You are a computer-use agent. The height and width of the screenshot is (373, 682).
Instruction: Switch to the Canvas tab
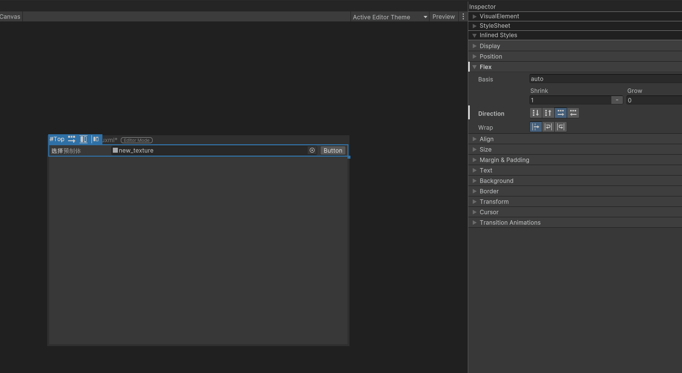(x=10, y=16)
